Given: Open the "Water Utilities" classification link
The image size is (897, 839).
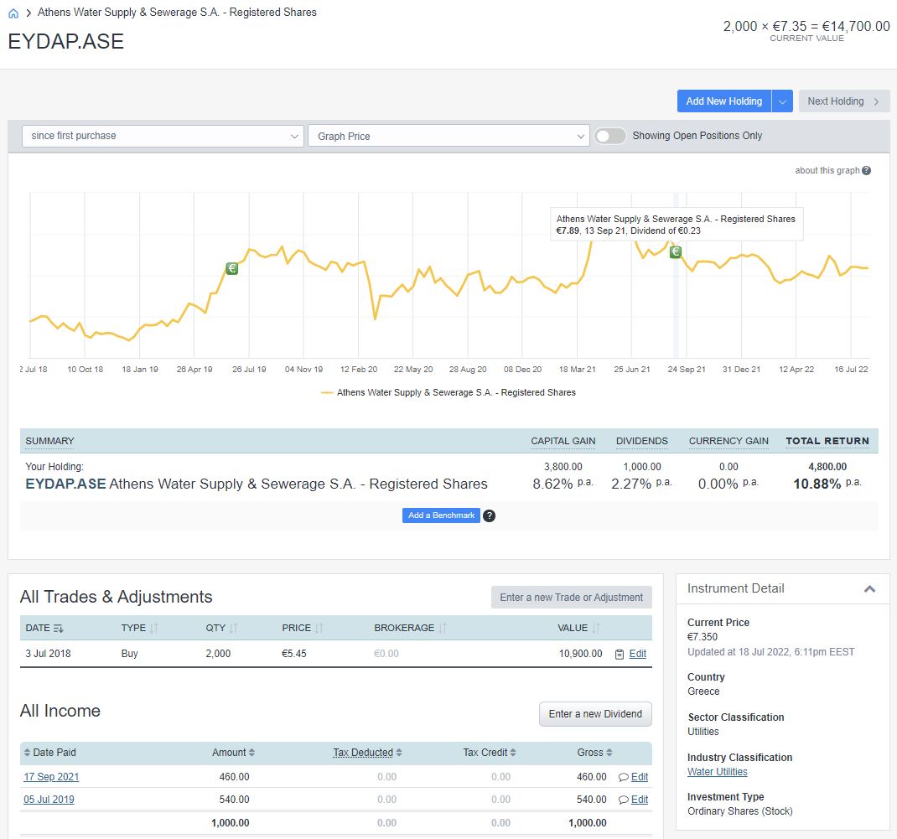Looking at the screenshot, I should pos(716,771).
